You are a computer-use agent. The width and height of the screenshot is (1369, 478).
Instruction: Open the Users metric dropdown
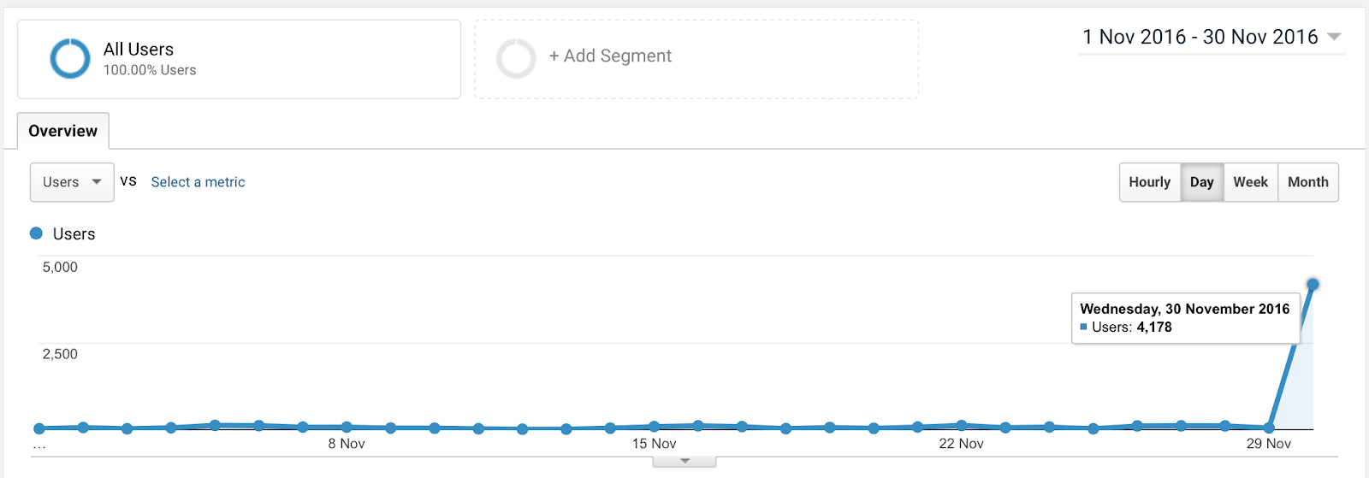tap(72, 182)
